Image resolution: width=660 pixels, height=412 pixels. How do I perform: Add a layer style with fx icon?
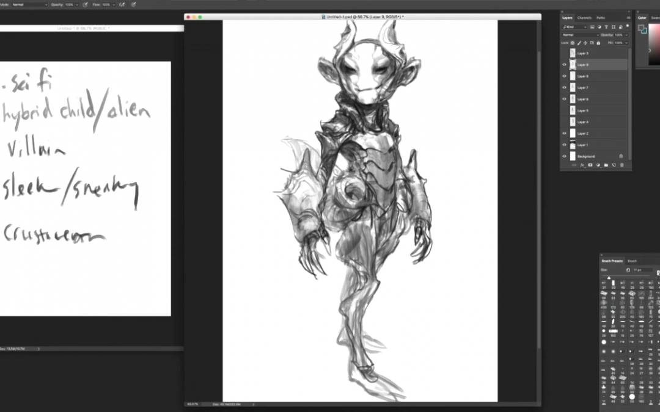coord(582,165)
